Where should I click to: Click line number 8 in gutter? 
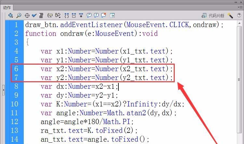coord(16,87)
